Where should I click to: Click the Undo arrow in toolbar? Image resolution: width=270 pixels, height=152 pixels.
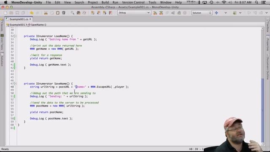click(x=32, y=13)
